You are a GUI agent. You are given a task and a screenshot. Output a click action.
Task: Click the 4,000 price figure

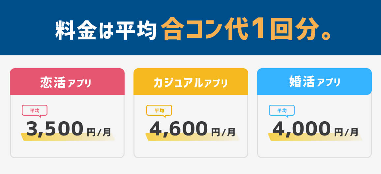click(x=302, y=129)
